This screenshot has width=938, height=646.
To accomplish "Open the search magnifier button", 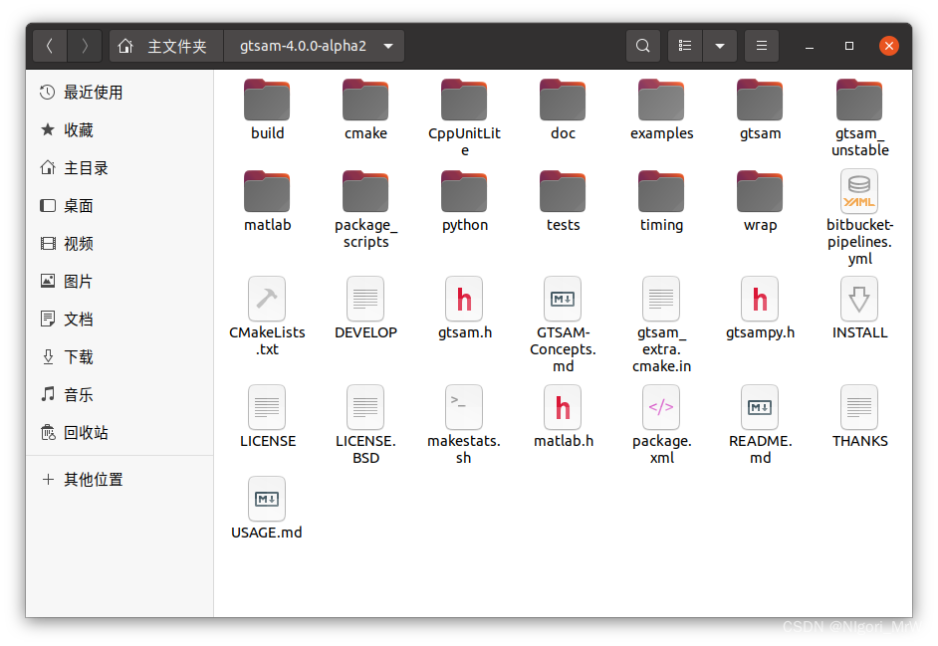I will (643, 46).
